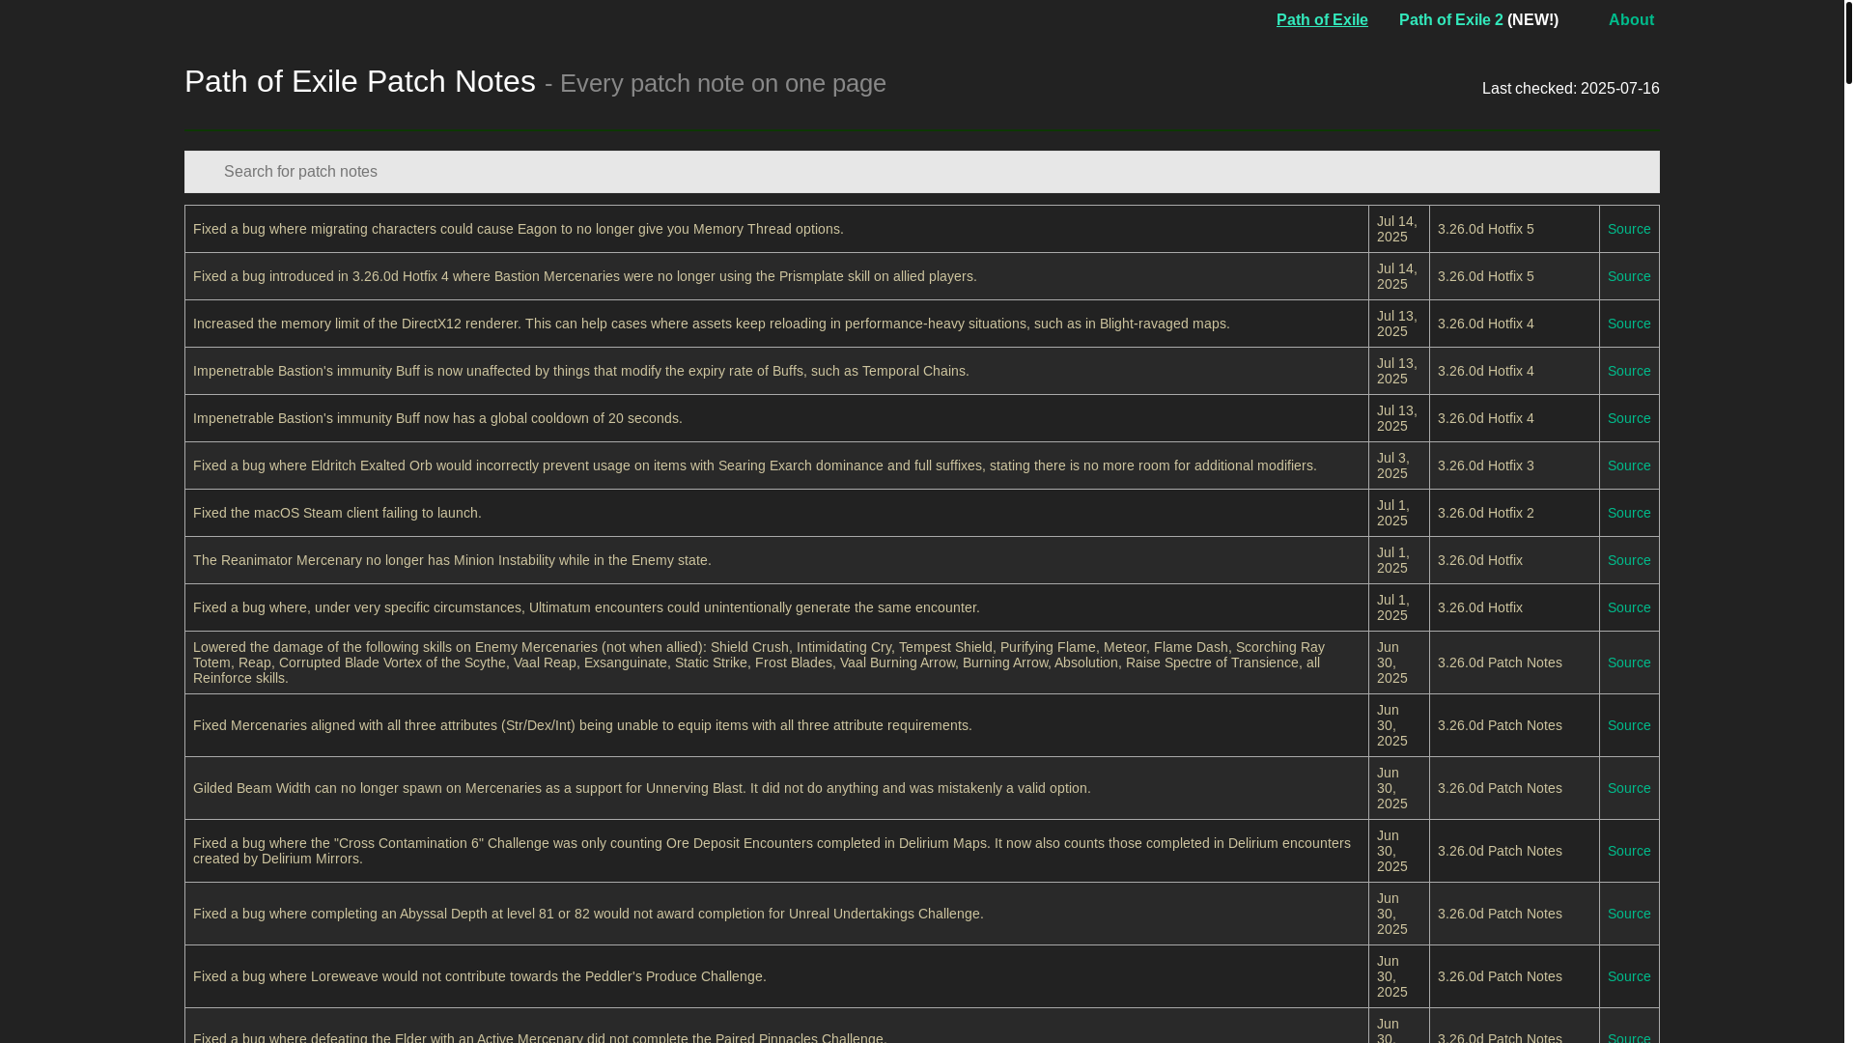Click version cell 3.26.0d Hotfix 2
This screenshot has height=1043, width=1854.
(1513, 513)
